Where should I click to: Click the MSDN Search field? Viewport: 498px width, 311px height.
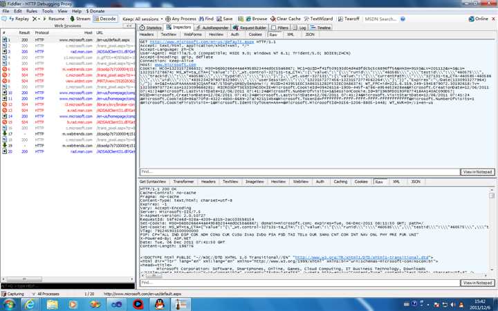(380, 19)
